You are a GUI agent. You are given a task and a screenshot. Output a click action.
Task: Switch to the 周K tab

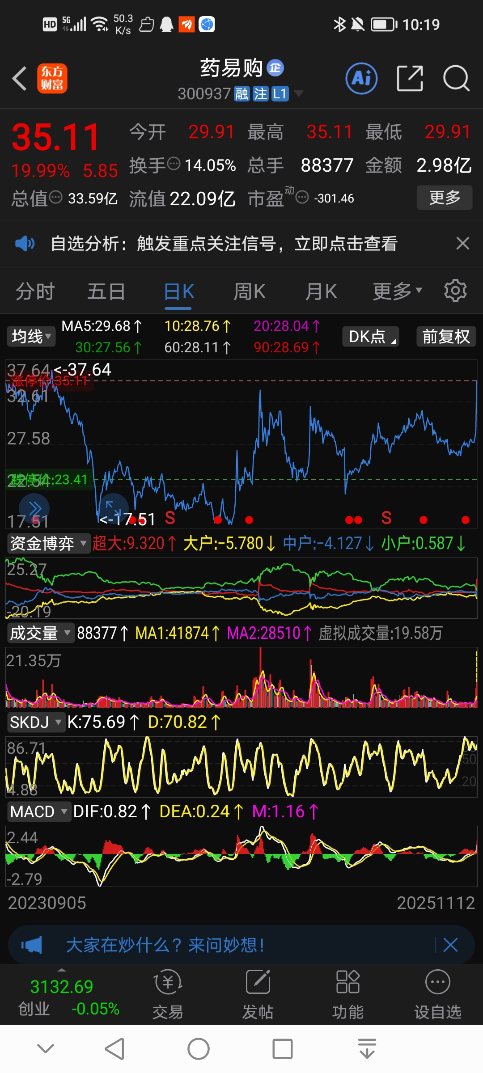pos(250,291)
